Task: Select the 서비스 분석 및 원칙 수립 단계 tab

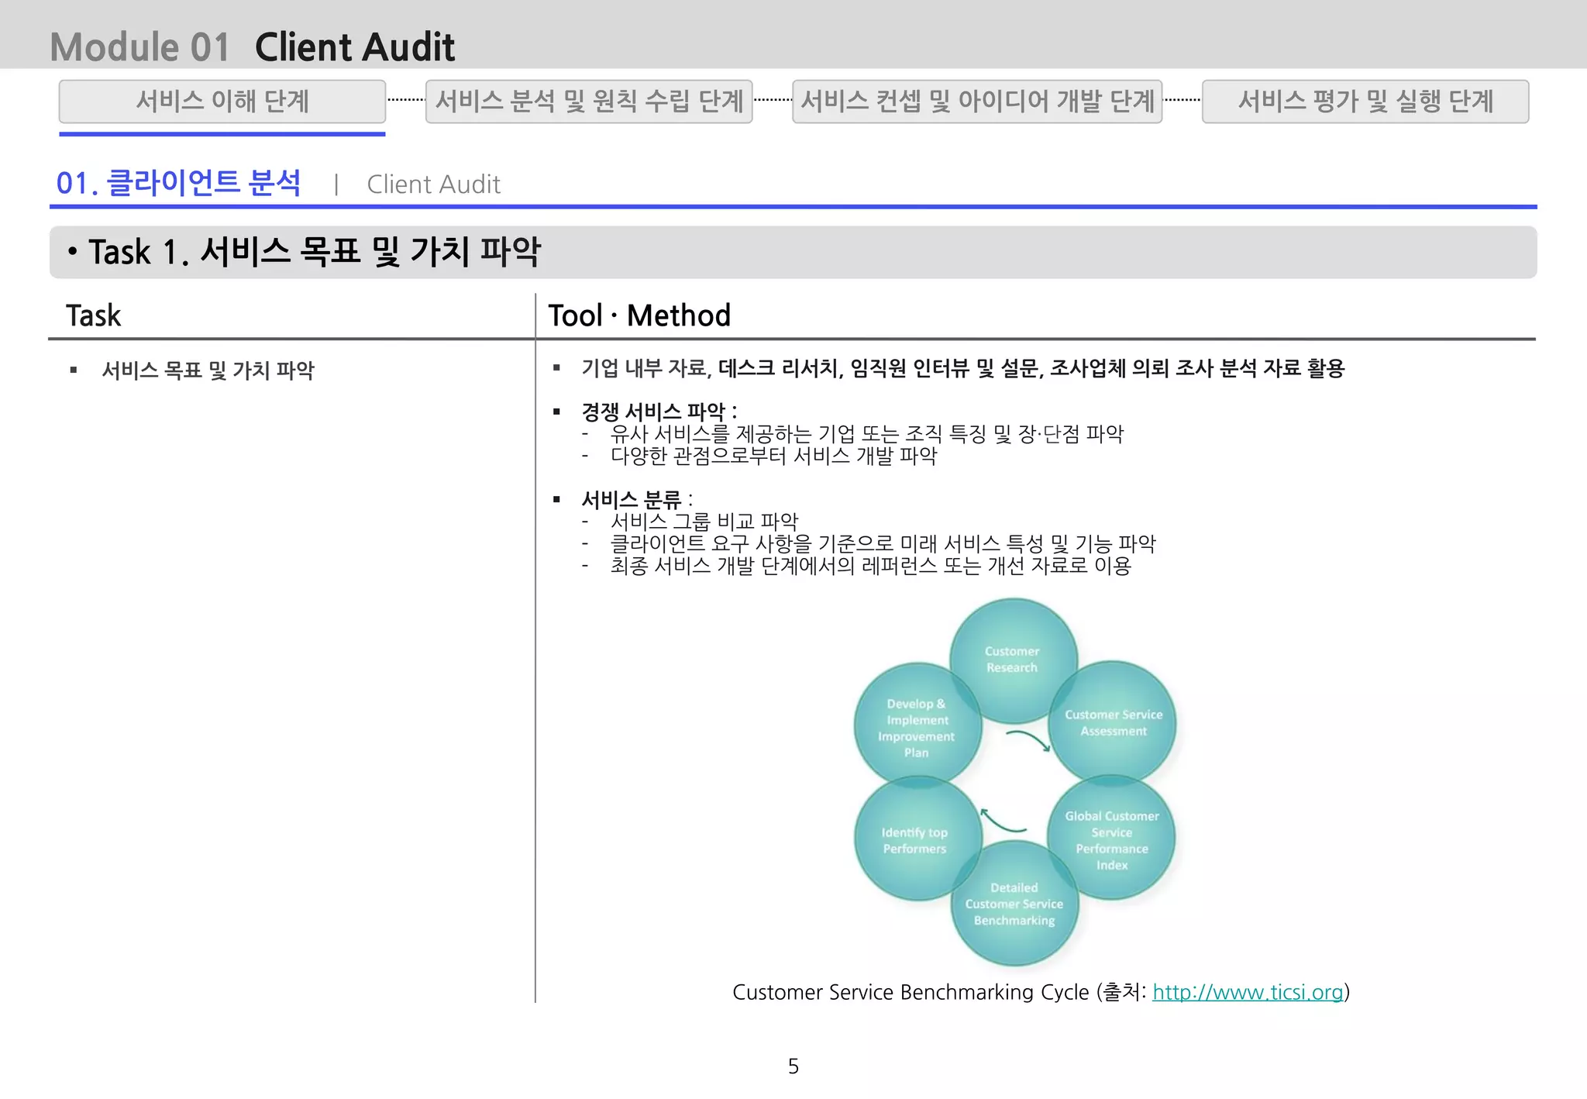Action: click(x=589, y=102)
